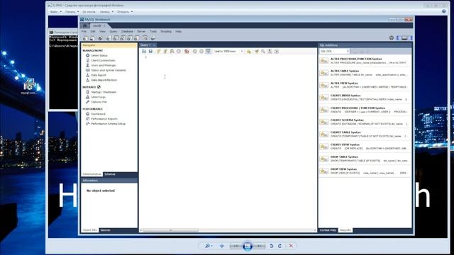
Task: Rollback the transaction in query toolbar
Action: coord(201,51)
